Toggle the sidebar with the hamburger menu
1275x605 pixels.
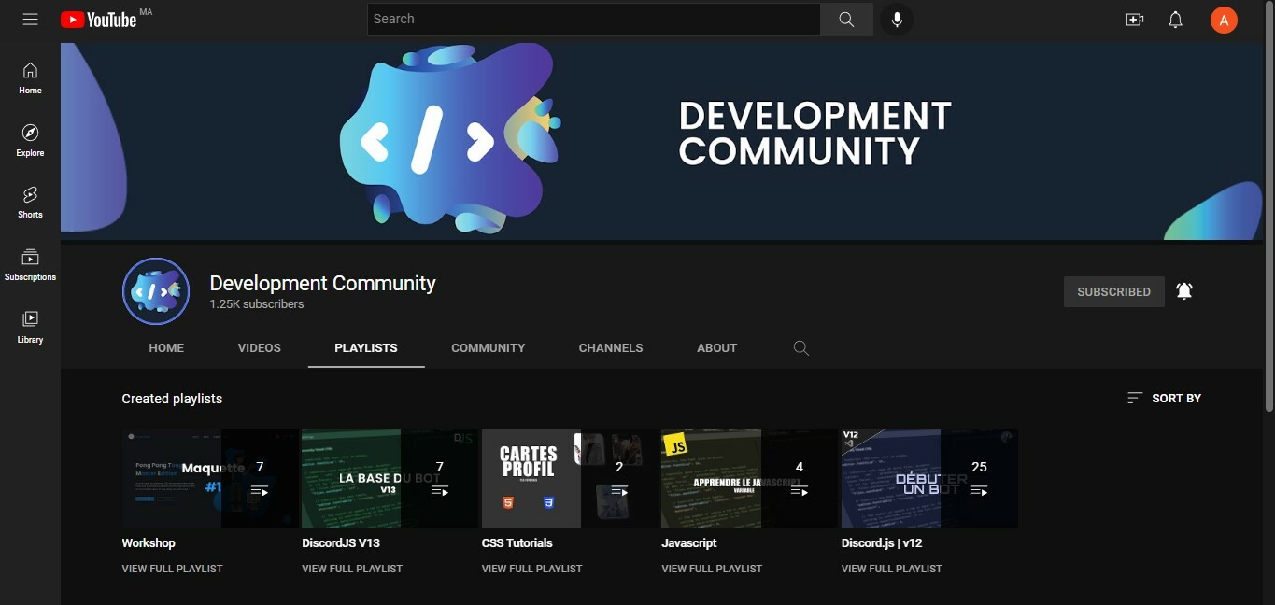[x=30, y=19]
